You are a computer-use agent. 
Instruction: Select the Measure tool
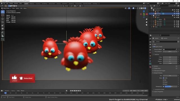coord(3,36)
